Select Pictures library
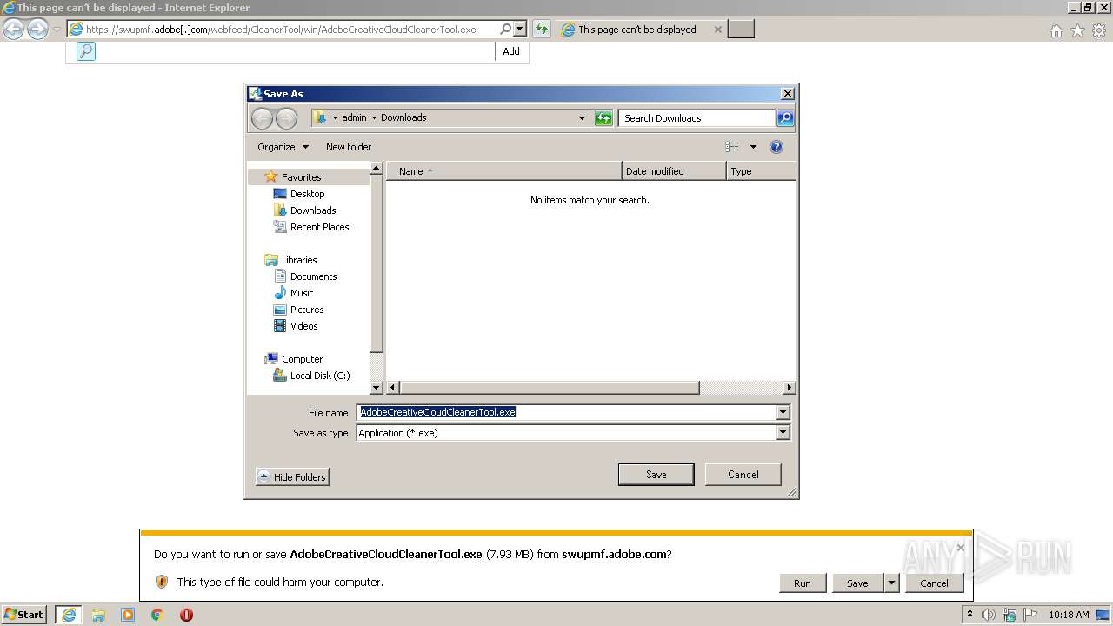Screen dimensions: 1113x626 (307, 310)
